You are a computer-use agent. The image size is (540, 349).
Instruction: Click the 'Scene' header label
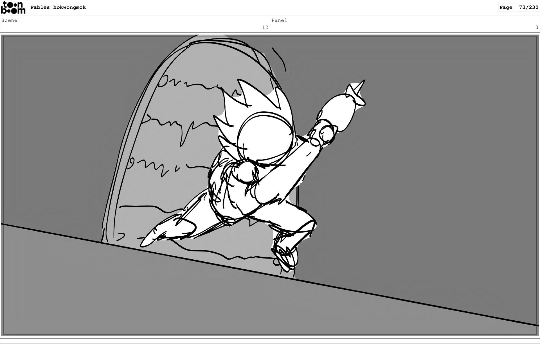coord(9,20)
